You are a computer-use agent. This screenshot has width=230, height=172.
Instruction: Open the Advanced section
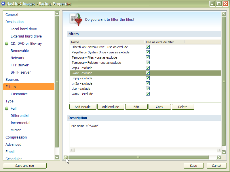click(13, 145)
